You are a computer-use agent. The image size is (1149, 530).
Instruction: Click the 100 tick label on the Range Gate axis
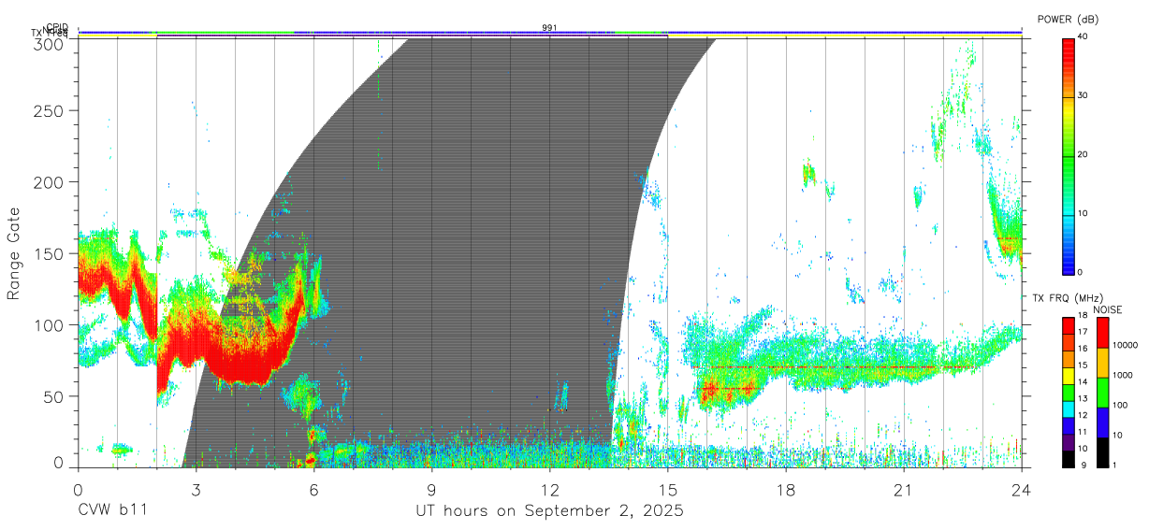tap(48, 324)
